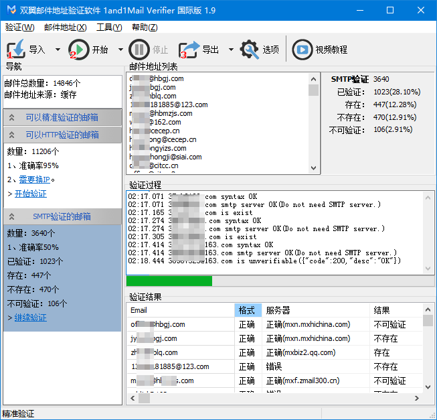
Task: Expand the 导出 dropdown arrow
Action: click(x=231, y=50)
